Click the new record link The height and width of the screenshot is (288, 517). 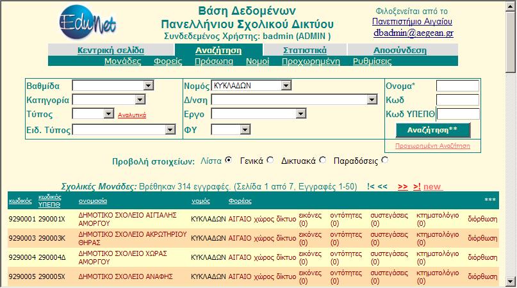[432, 187]
